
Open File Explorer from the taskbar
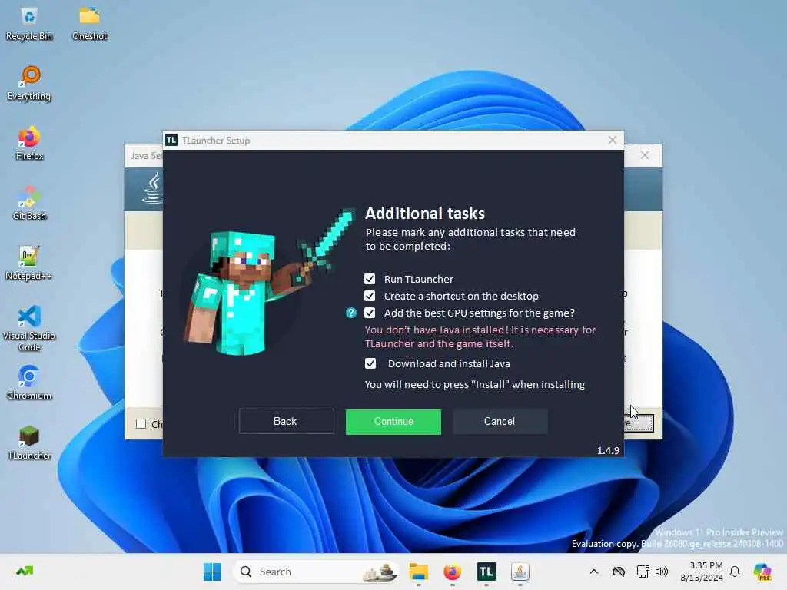pos(418,572)
